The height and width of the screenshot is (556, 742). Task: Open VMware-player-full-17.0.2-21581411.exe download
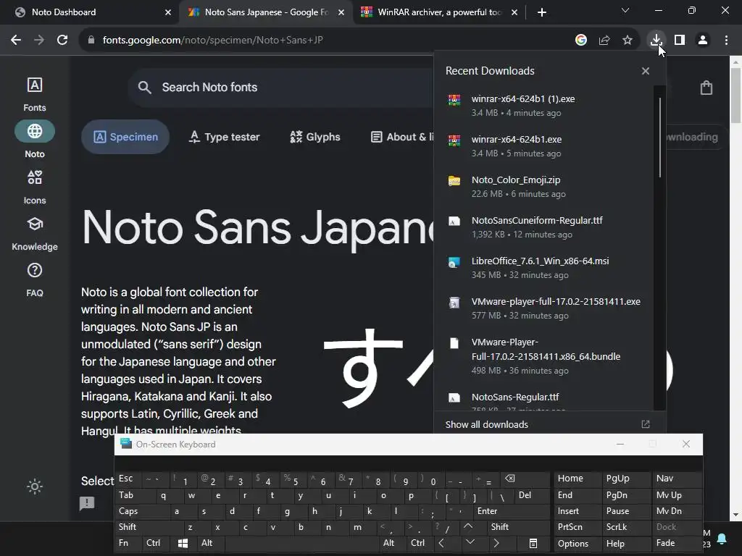click(x=544, y=308)
